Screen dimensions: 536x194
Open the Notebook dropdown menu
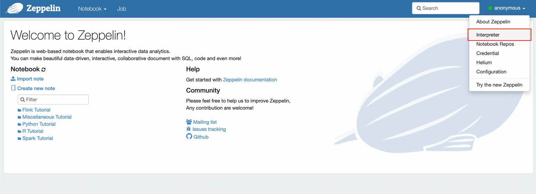(92, 8)
